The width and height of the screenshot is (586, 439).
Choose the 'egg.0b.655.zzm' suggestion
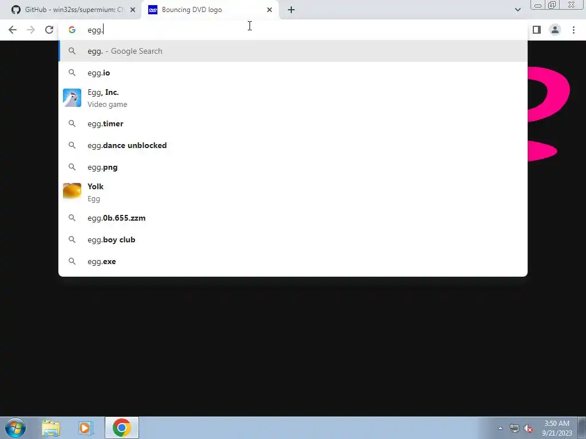[293, 218]
